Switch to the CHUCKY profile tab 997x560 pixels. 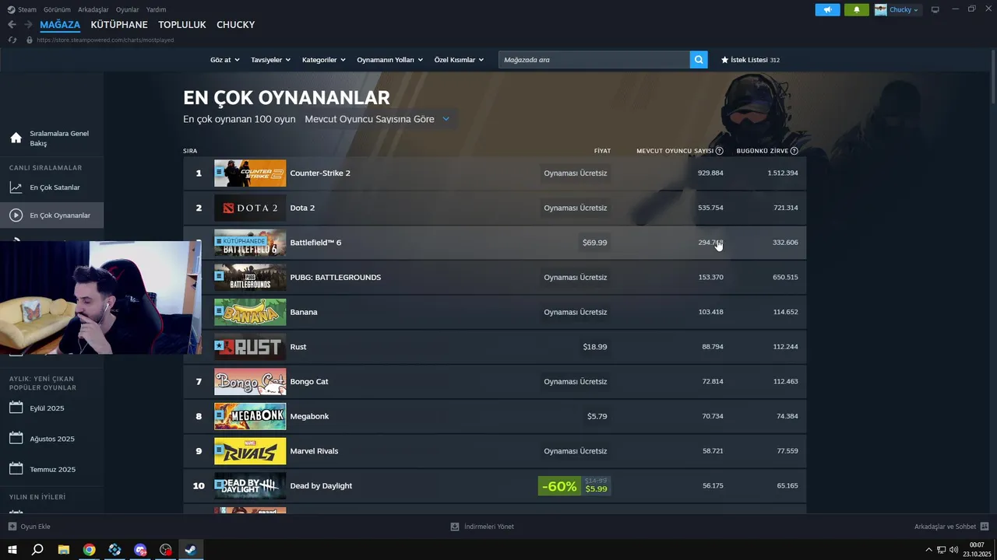tap(236, 25)
